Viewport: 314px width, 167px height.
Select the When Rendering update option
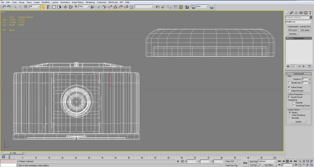pos(290,115)
